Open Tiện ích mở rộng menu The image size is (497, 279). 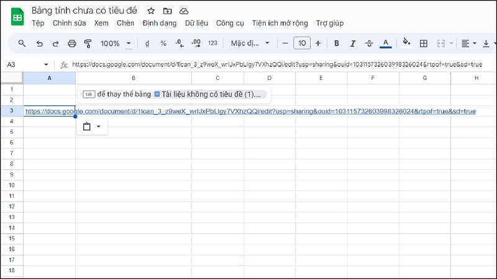coord(280,23)
